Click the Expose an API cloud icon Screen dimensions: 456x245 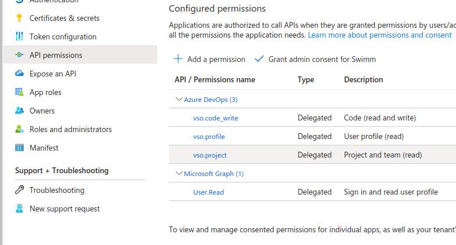click(19, 73)
